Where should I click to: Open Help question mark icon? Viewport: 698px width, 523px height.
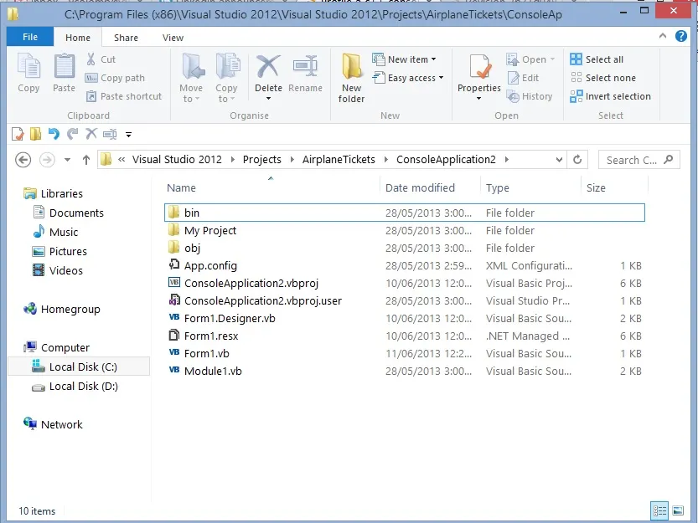(681, 36)
